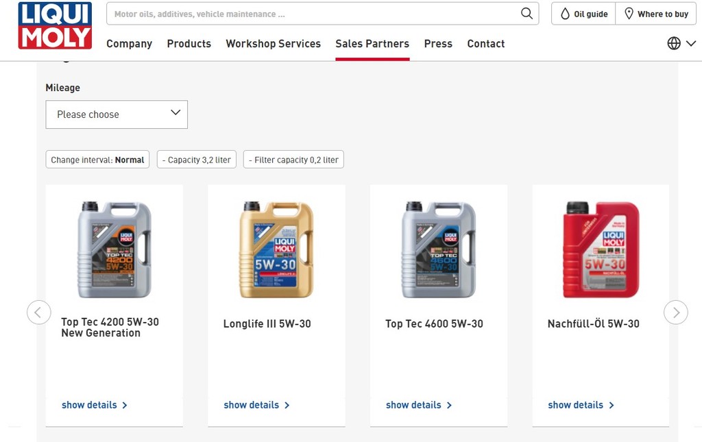Click the Filter capacity 0,2 liter tag
Screen dimensions: 702x442
pos(293,160)
